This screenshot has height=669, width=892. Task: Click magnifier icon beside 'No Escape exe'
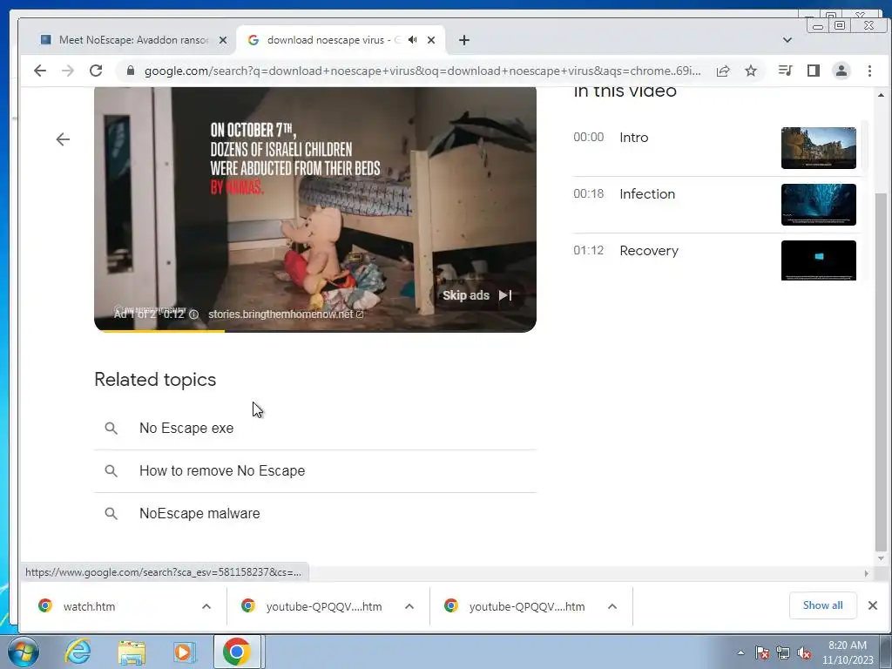[x=111, y=429]
